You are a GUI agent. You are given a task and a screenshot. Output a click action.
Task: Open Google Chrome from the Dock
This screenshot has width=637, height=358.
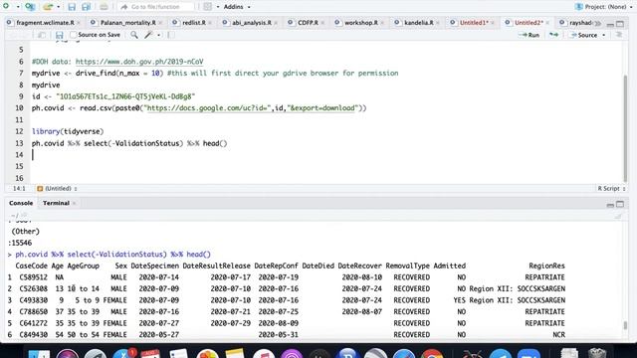pos(432,354)
